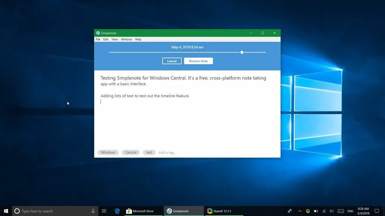Open the People icon in system tray

290,211
